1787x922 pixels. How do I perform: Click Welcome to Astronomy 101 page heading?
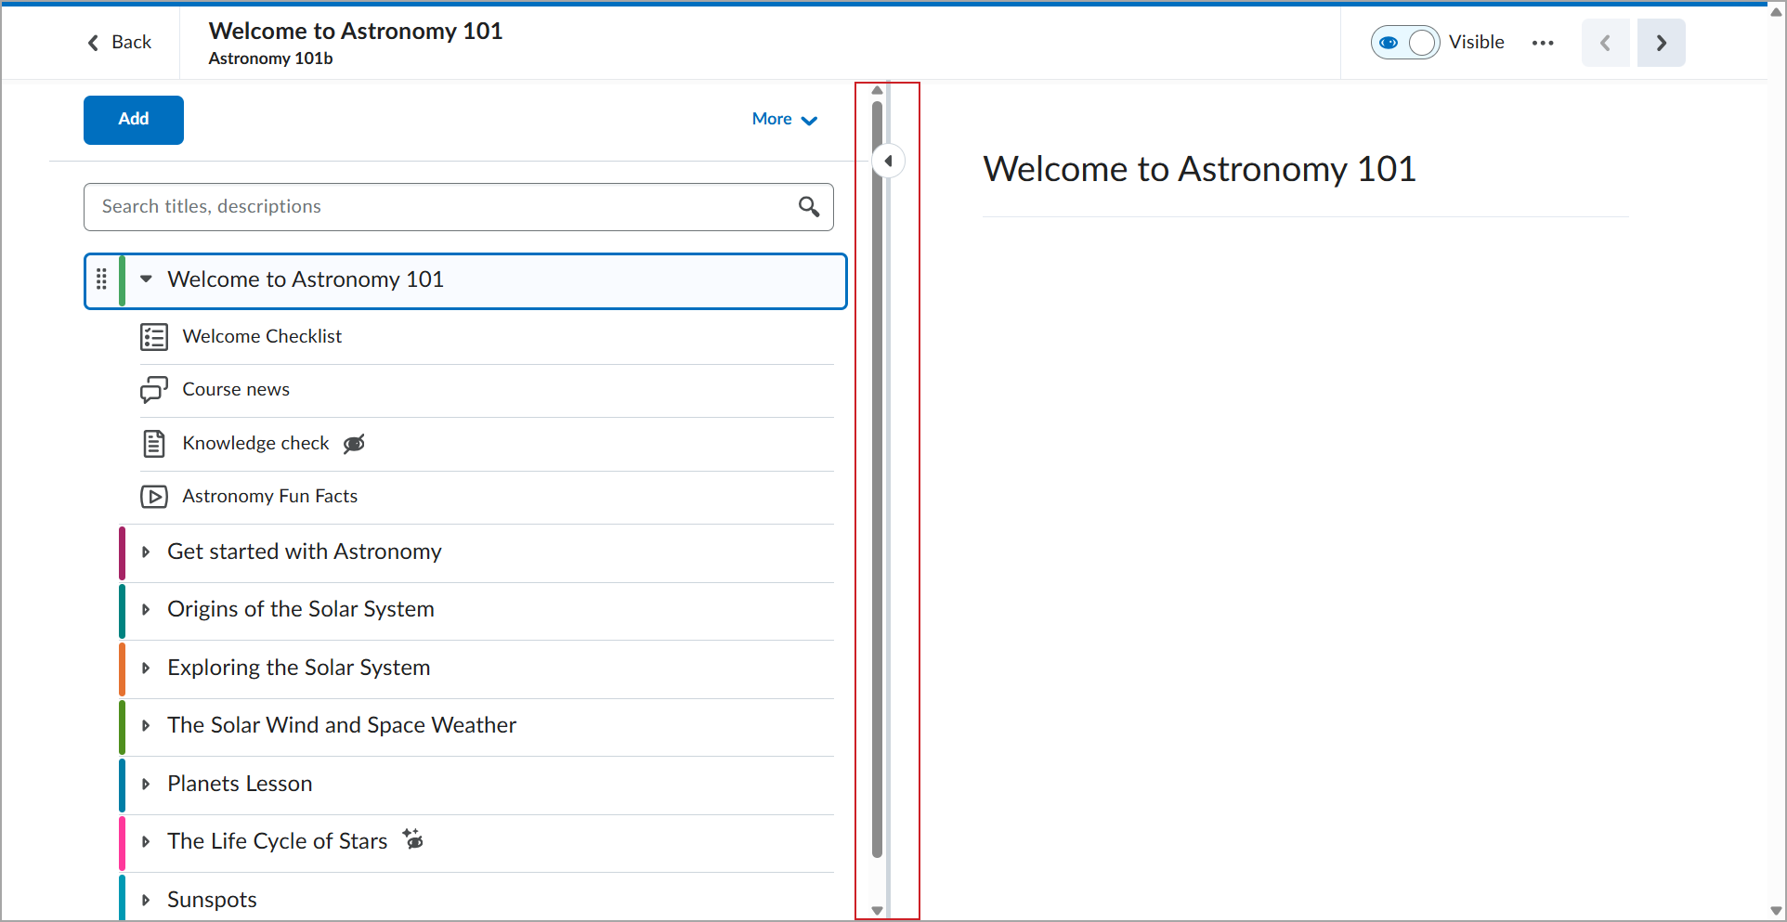pyautogui.click(x=1199, y=170)
